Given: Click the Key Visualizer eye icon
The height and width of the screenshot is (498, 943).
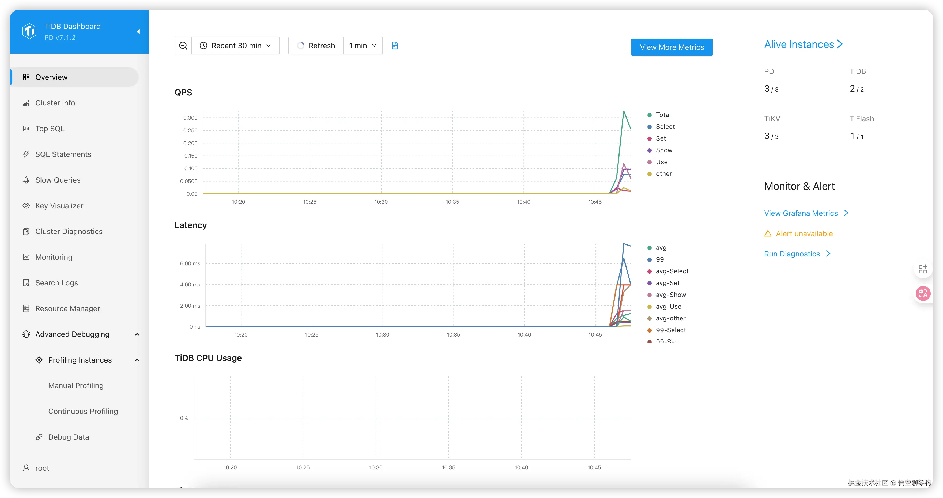Looking at the screenshot, I should [x=26, y=206].
